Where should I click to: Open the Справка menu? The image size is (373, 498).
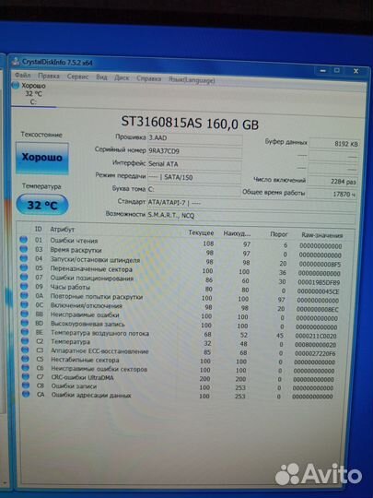pos(149,78)
